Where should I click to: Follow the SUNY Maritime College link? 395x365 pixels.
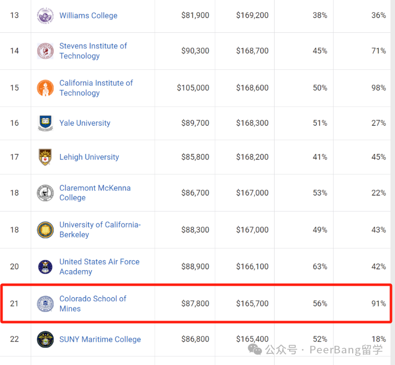(x=100, y=339)
